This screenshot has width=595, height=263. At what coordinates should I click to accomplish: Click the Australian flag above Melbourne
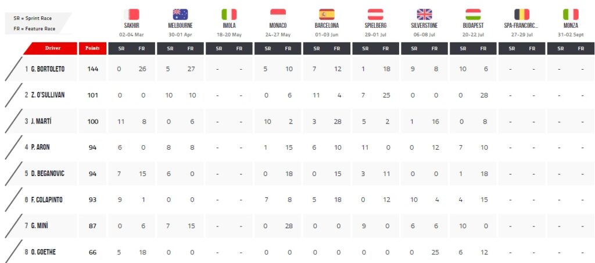point(180,15)
